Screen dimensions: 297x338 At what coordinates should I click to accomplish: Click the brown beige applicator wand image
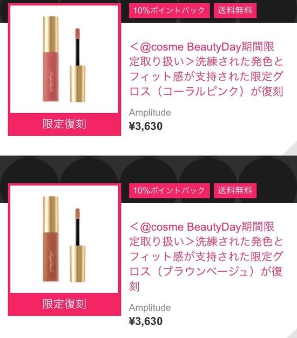[78, 245]
